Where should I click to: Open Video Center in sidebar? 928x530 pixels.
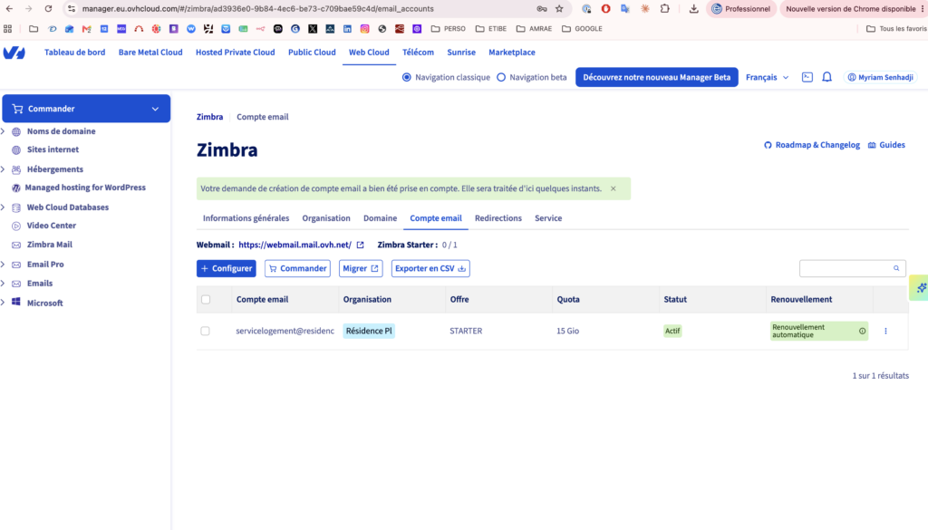[51, 226]
